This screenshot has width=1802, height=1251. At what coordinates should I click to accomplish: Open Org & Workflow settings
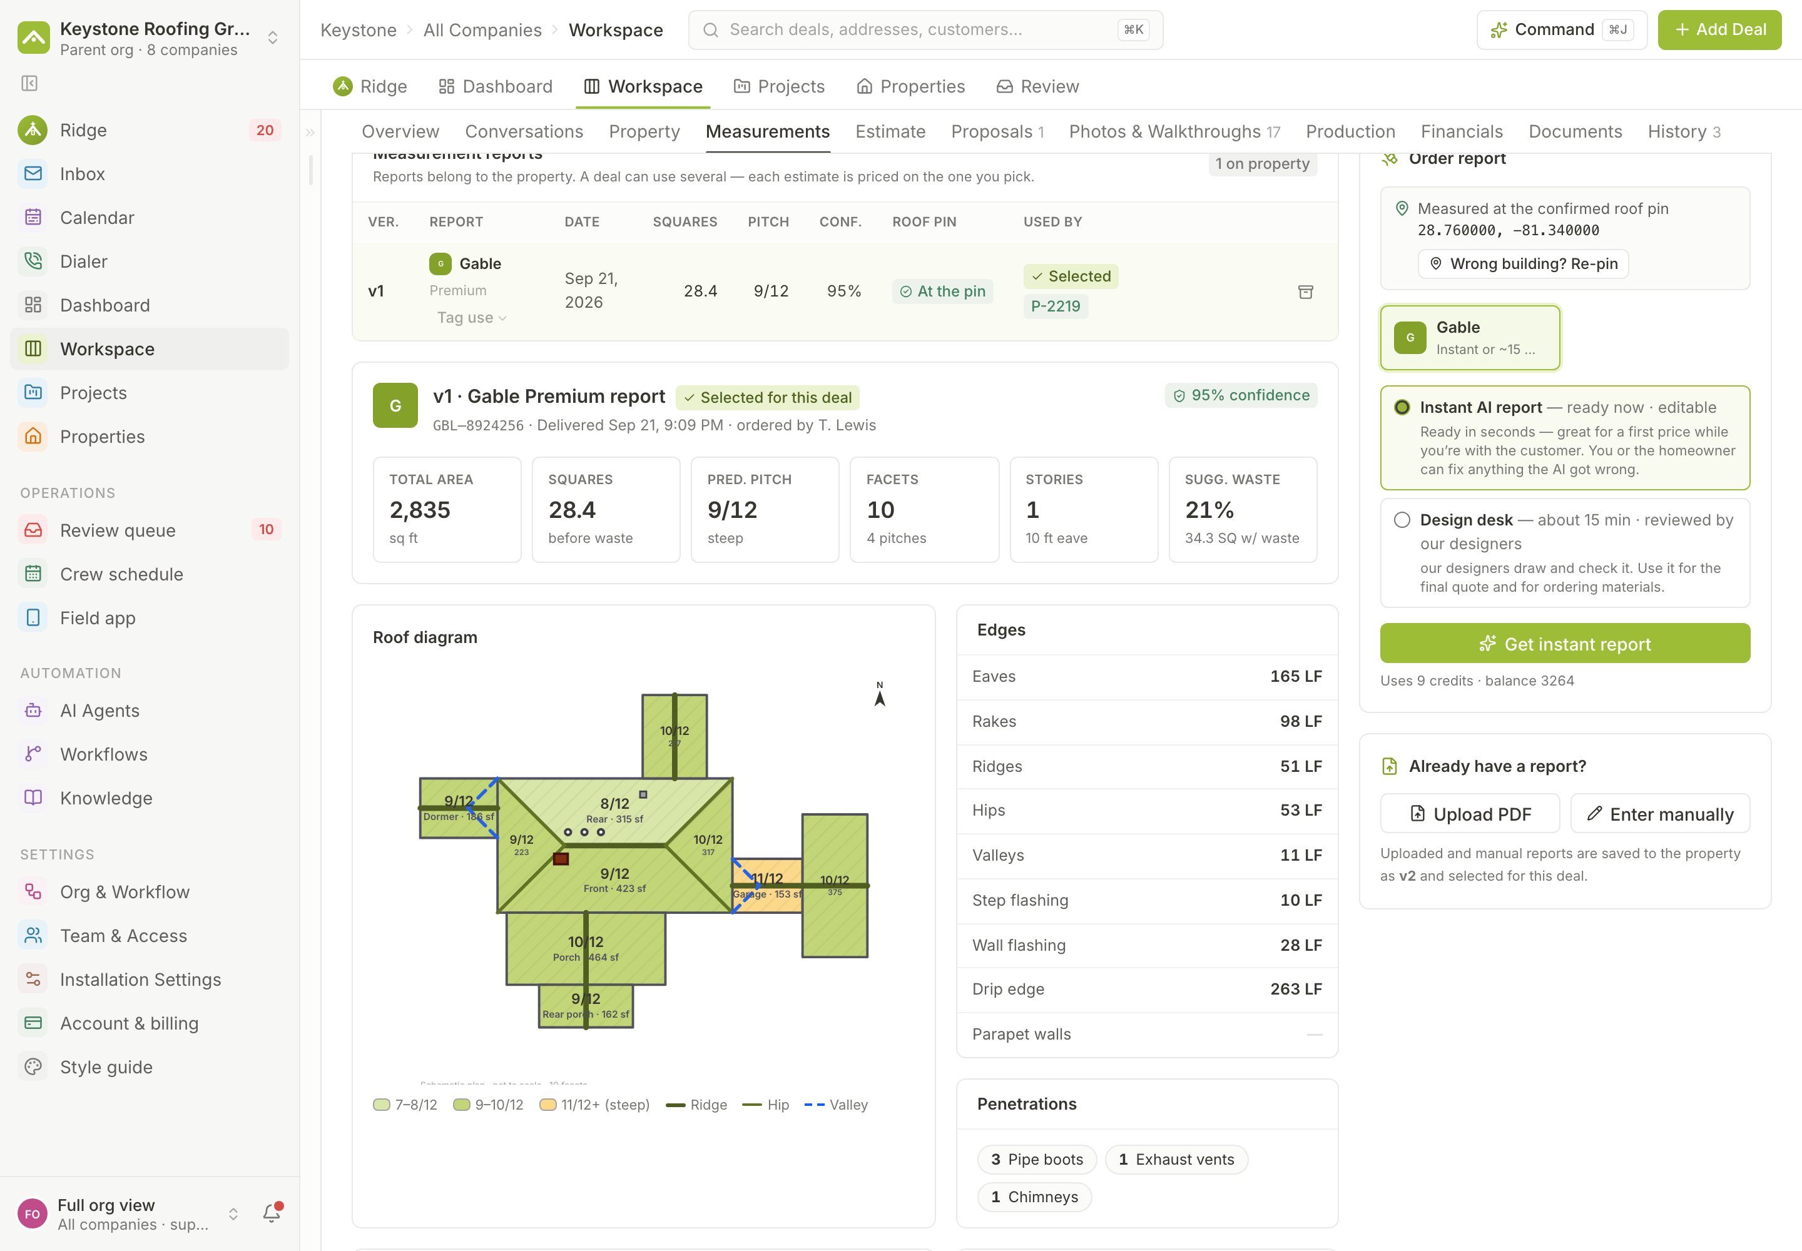[x=149, y=892]
